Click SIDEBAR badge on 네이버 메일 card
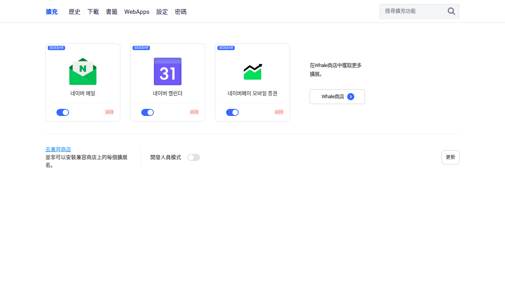Screen dimensions: 505x284 click(56, 48)
